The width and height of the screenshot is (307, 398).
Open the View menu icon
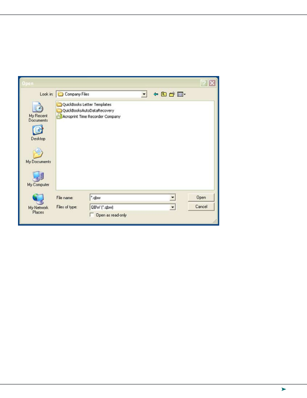(181, 94)
